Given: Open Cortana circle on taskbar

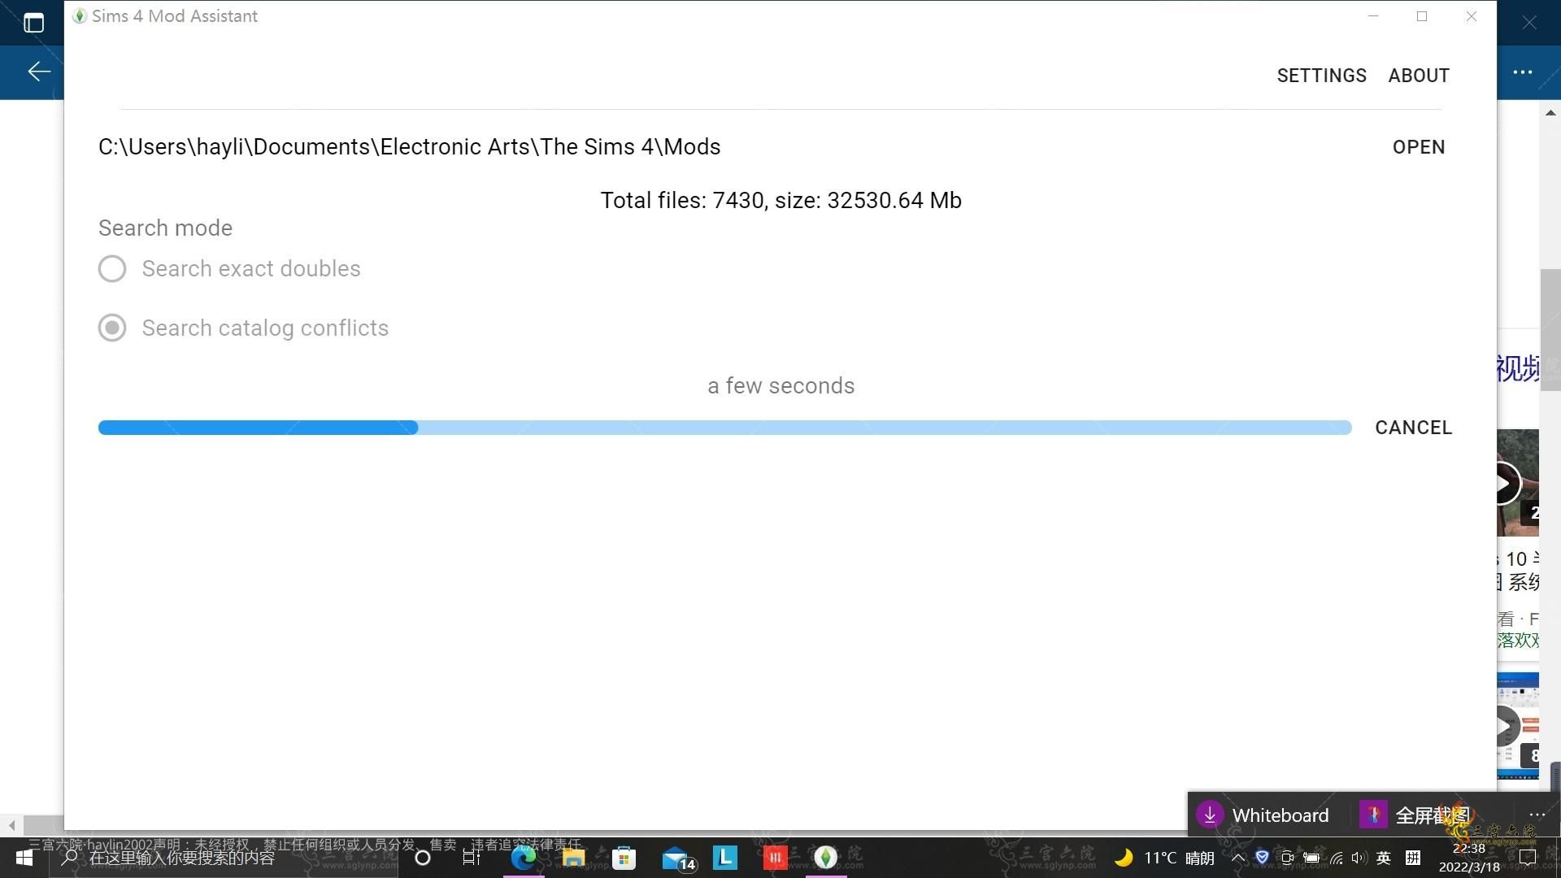Looking at the screenshot, I should click(423, 858).
